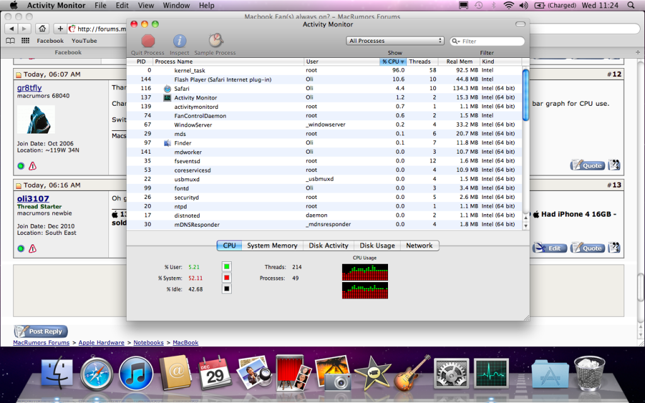Open iPhoto from the Dock
This screenshot has width=645, height=403.
(333, 373)
